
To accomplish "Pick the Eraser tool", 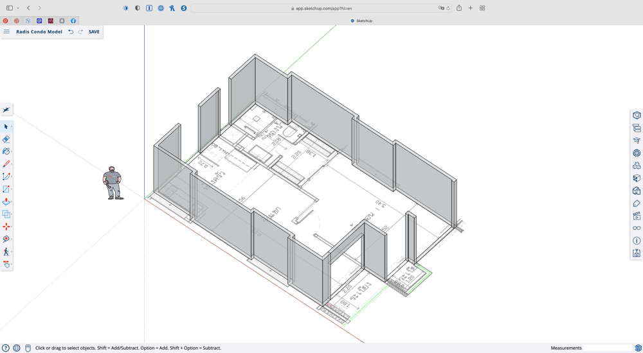I will (x=6, y=139).
